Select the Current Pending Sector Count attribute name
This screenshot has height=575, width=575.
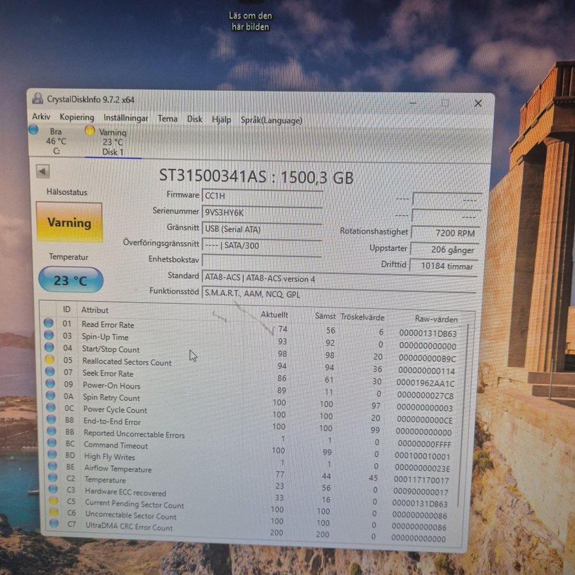(x=135, y=504)
